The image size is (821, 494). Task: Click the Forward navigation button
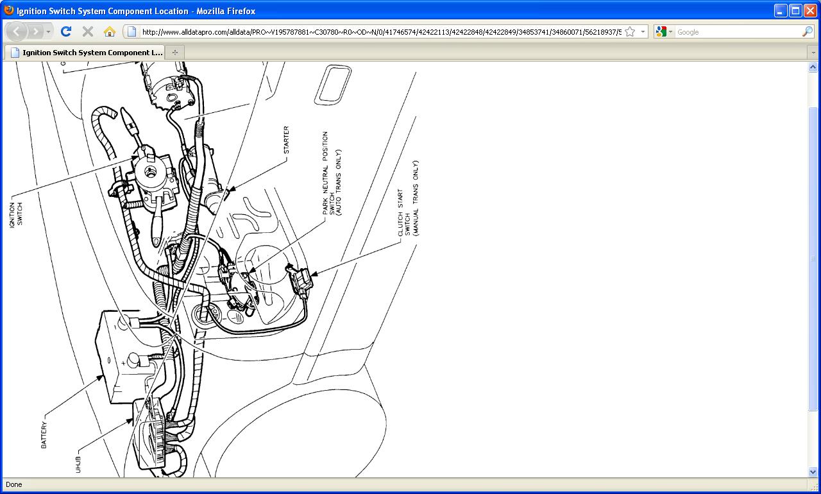click(35, 31)
